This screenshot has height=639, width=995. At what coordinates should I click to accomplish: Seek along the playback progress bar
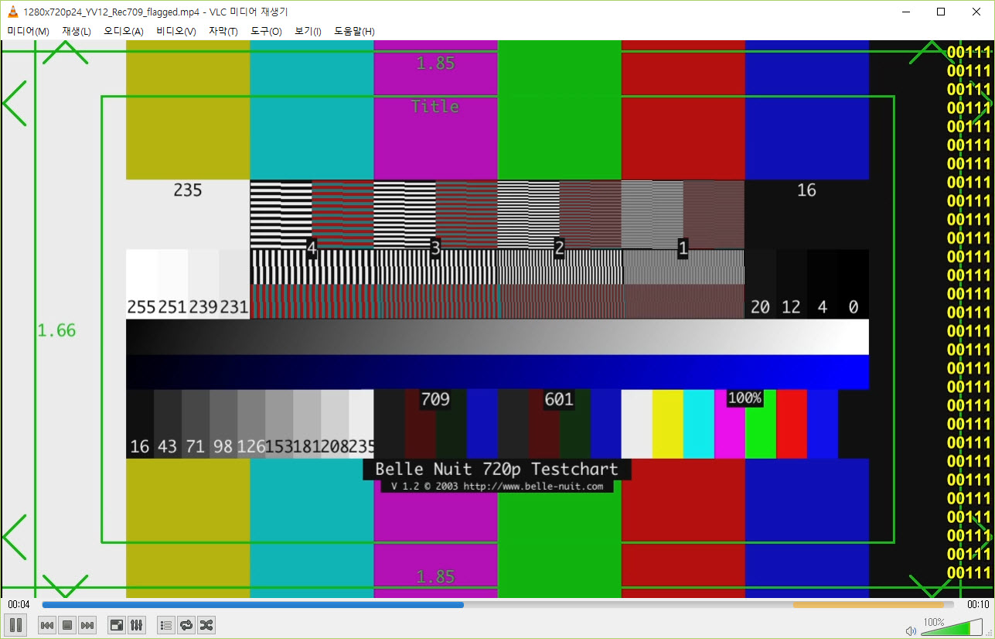tap(498, 605)
